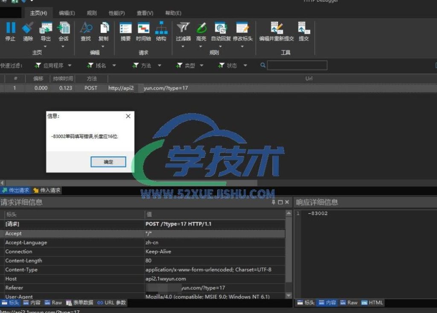Open the 自动回复 (Auto reply) tool

point(221,28)
